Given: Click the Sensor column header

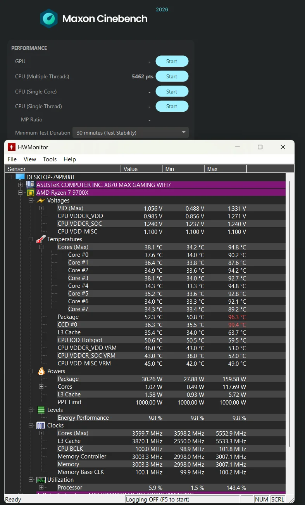Looking at the screenshot, I should coord(63,169).
